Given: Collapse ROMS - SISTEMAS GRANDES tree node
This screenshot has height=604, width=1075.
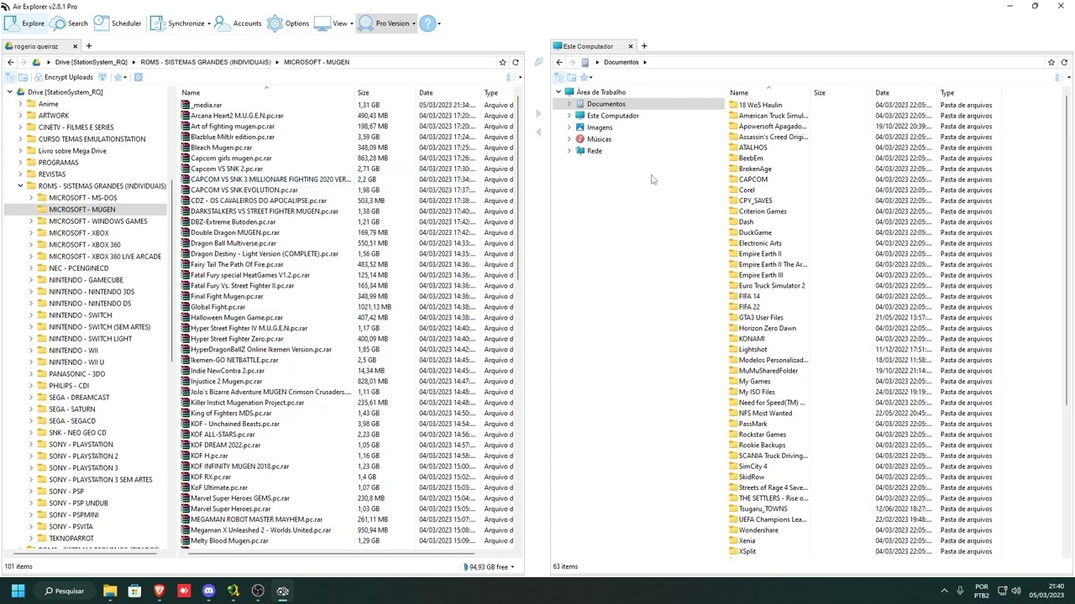Looking at the screenshot, I should pyautogui.click(x=20, y=186).
